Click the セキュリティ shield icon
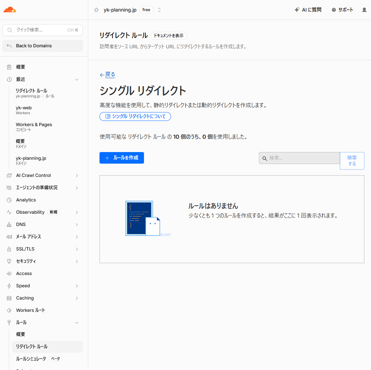Screen dimensions: 371x370 [9, 261]
